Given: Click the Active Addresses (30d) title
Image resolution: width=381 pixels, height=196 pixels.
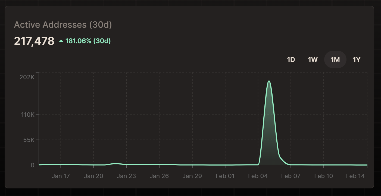Looking at the screenshot, I should click(x=63, y=25).
